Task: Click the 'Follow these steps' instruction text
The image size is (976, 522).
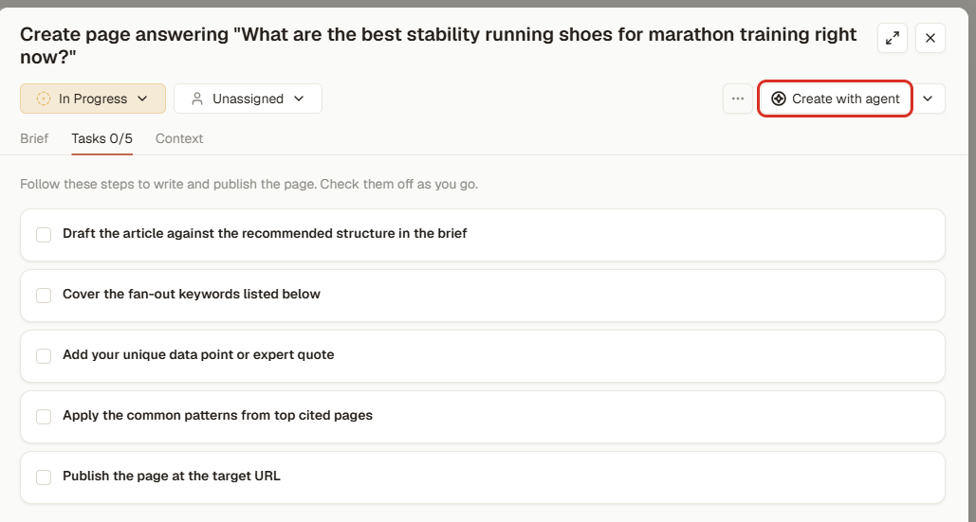Action: [249, 185]
